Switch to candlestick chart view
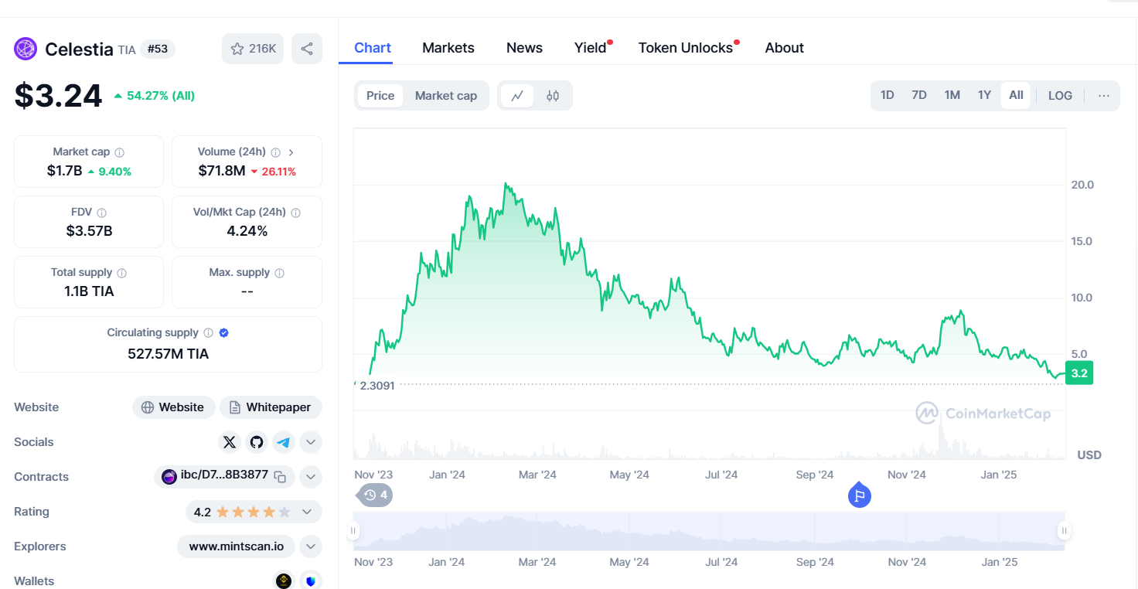1138x589 pixels. (x=553, y=96)
